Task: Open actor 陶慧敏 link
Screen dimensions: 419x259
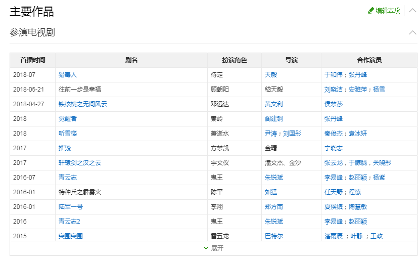Action: click(357, 207)
